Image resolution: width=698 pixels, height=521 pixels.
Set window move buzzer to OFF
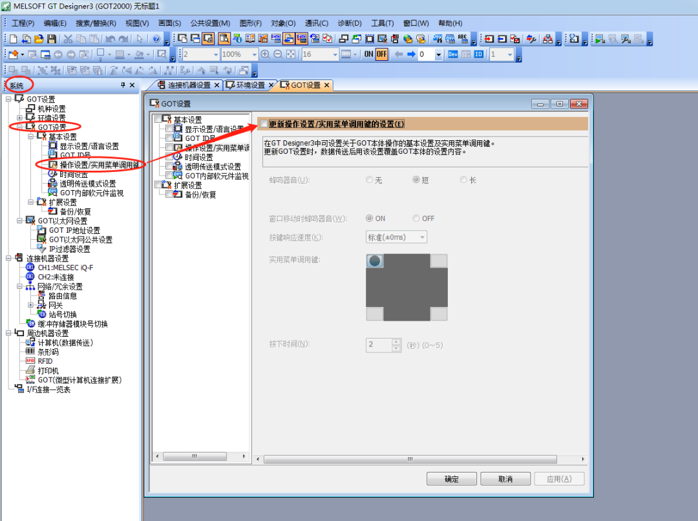[416, 218]
